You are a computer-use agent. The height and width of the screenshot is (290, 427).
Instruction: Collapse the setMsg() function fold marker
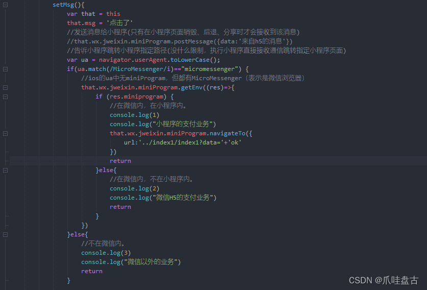(5, 5)
